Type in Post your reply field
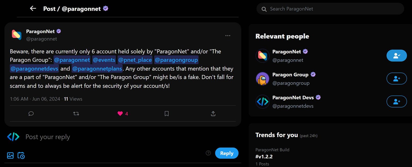 tap(103, 137)
